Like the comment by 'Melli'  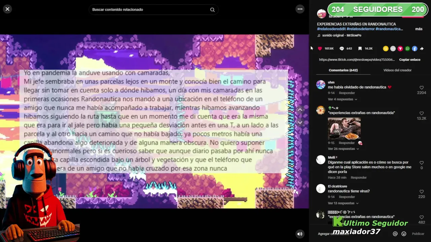(422, 163)
